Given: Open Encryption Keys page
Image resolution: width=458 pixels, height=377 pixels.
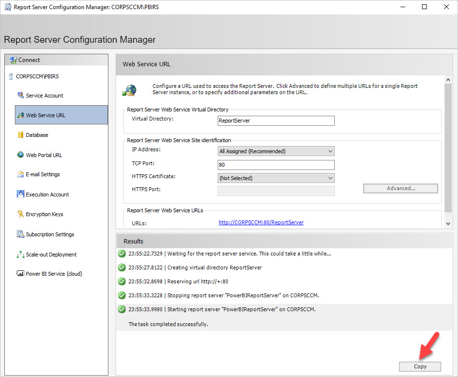Looking at the screenshot, I should 45,214.
